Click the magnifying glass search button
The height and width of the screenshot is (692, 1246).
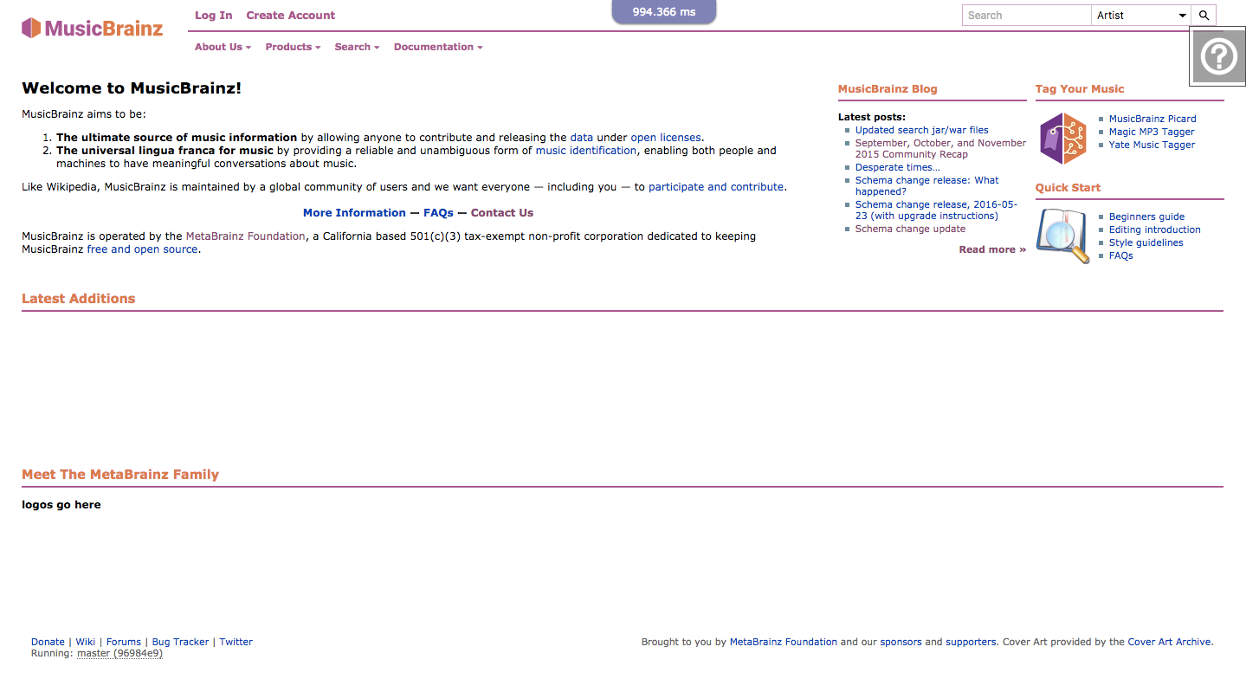[x=1204, y=16]
